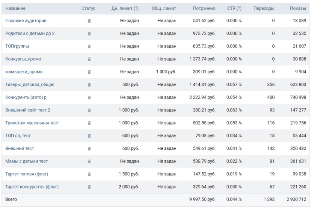
Task: Delete the Родители с детьми до 2 campaign
Action: coord(89,33)
